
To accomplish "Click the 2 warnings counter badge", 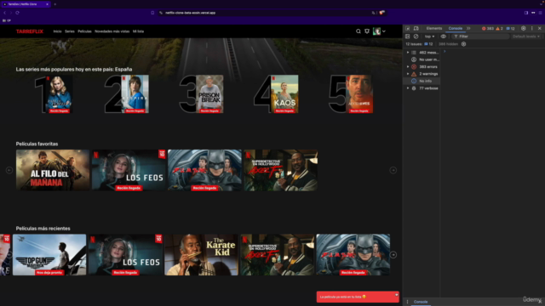I will point(500,28).
